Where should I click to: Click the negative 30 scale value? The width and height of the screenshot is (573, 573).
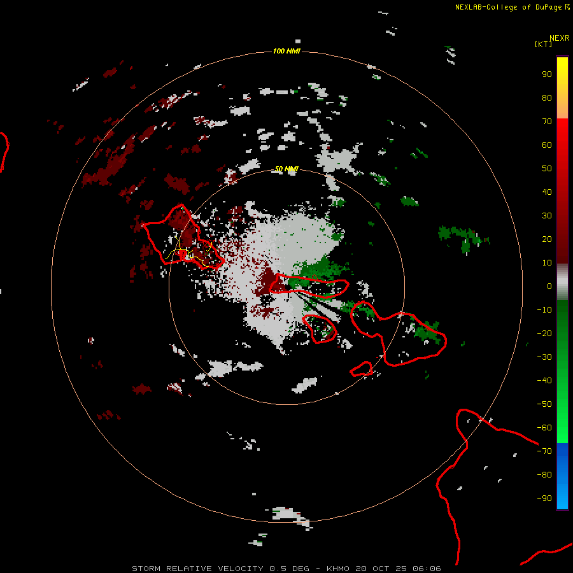[544, 357]
